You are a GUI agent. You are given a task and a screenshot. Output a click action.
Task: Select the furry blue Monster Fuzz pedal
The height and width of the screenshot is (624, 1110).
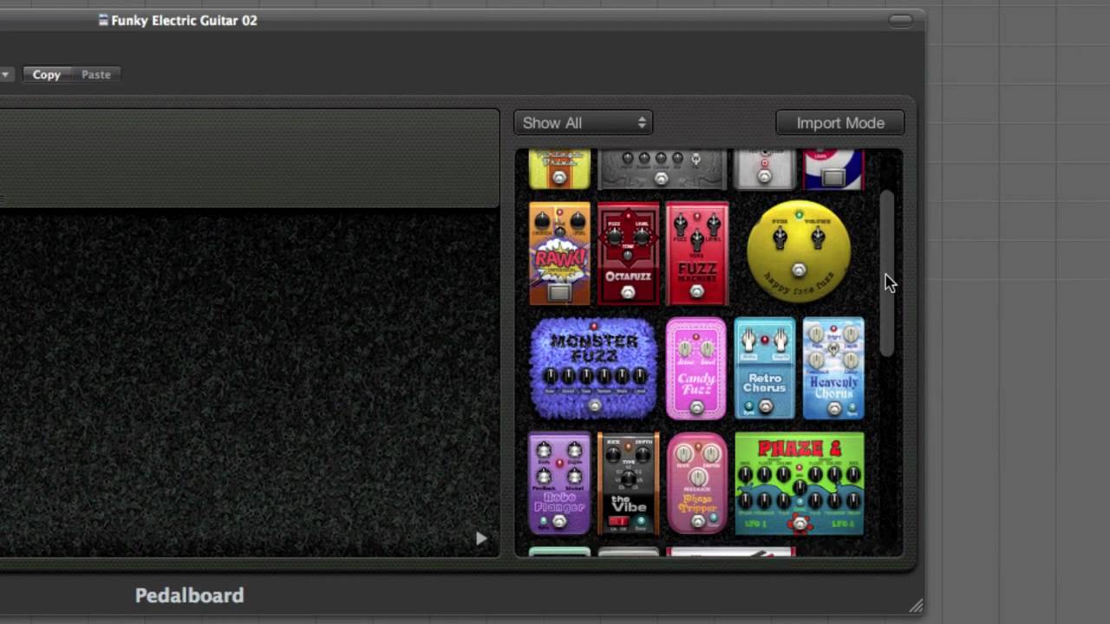593,368
